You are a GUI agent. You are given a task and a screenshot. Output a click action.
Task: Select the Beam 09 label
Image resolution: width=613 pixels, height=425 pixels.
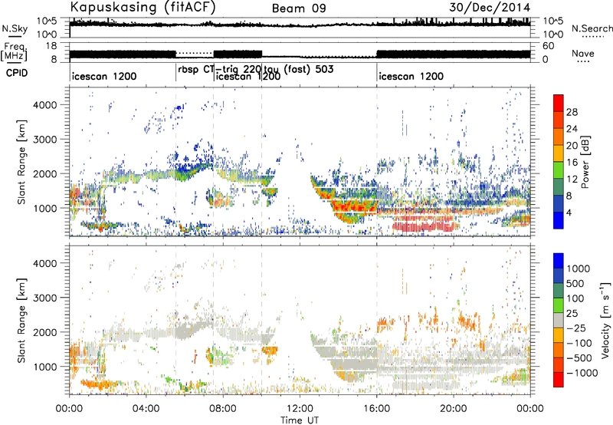(x=299, y=8)
